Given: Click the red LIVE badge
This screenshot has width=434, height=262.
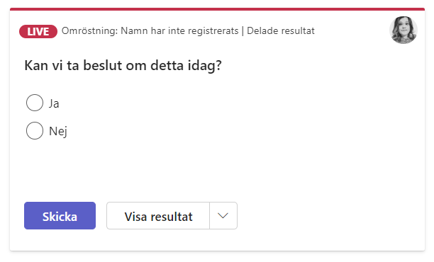Looking at the screenshot, I should pos(38,31).
